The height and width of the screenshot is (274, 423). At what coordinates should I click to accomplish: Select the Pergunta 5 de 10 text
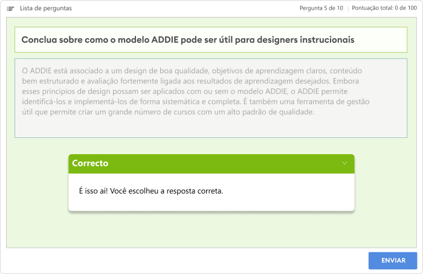(x=321, y=8)
